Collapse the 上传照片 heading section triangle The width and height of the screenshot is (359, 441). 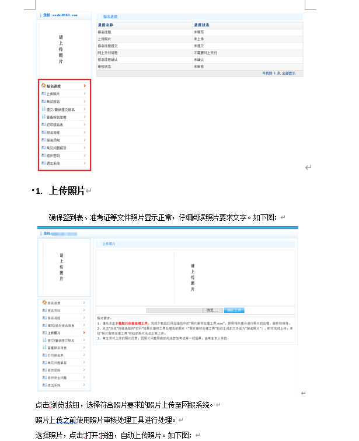coord(33,191)
